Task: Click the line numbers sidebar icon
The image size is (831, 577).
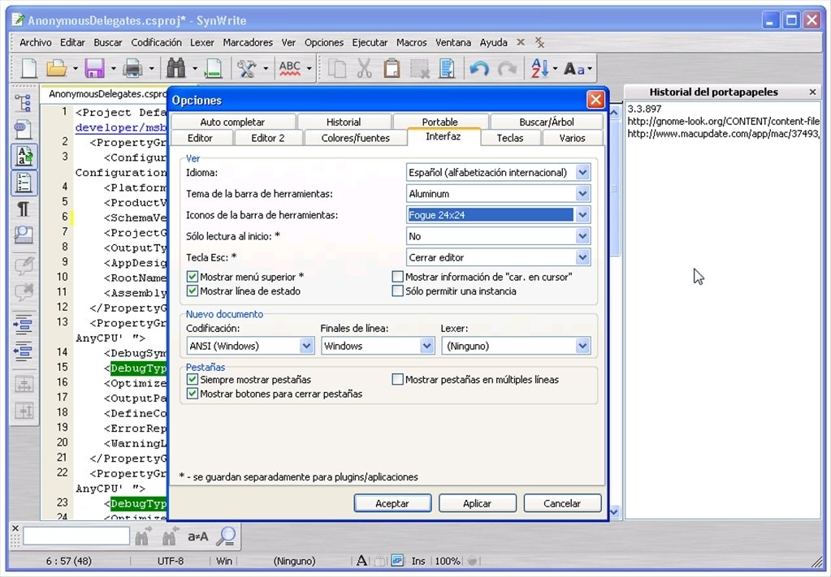Action: coord(24,183)
